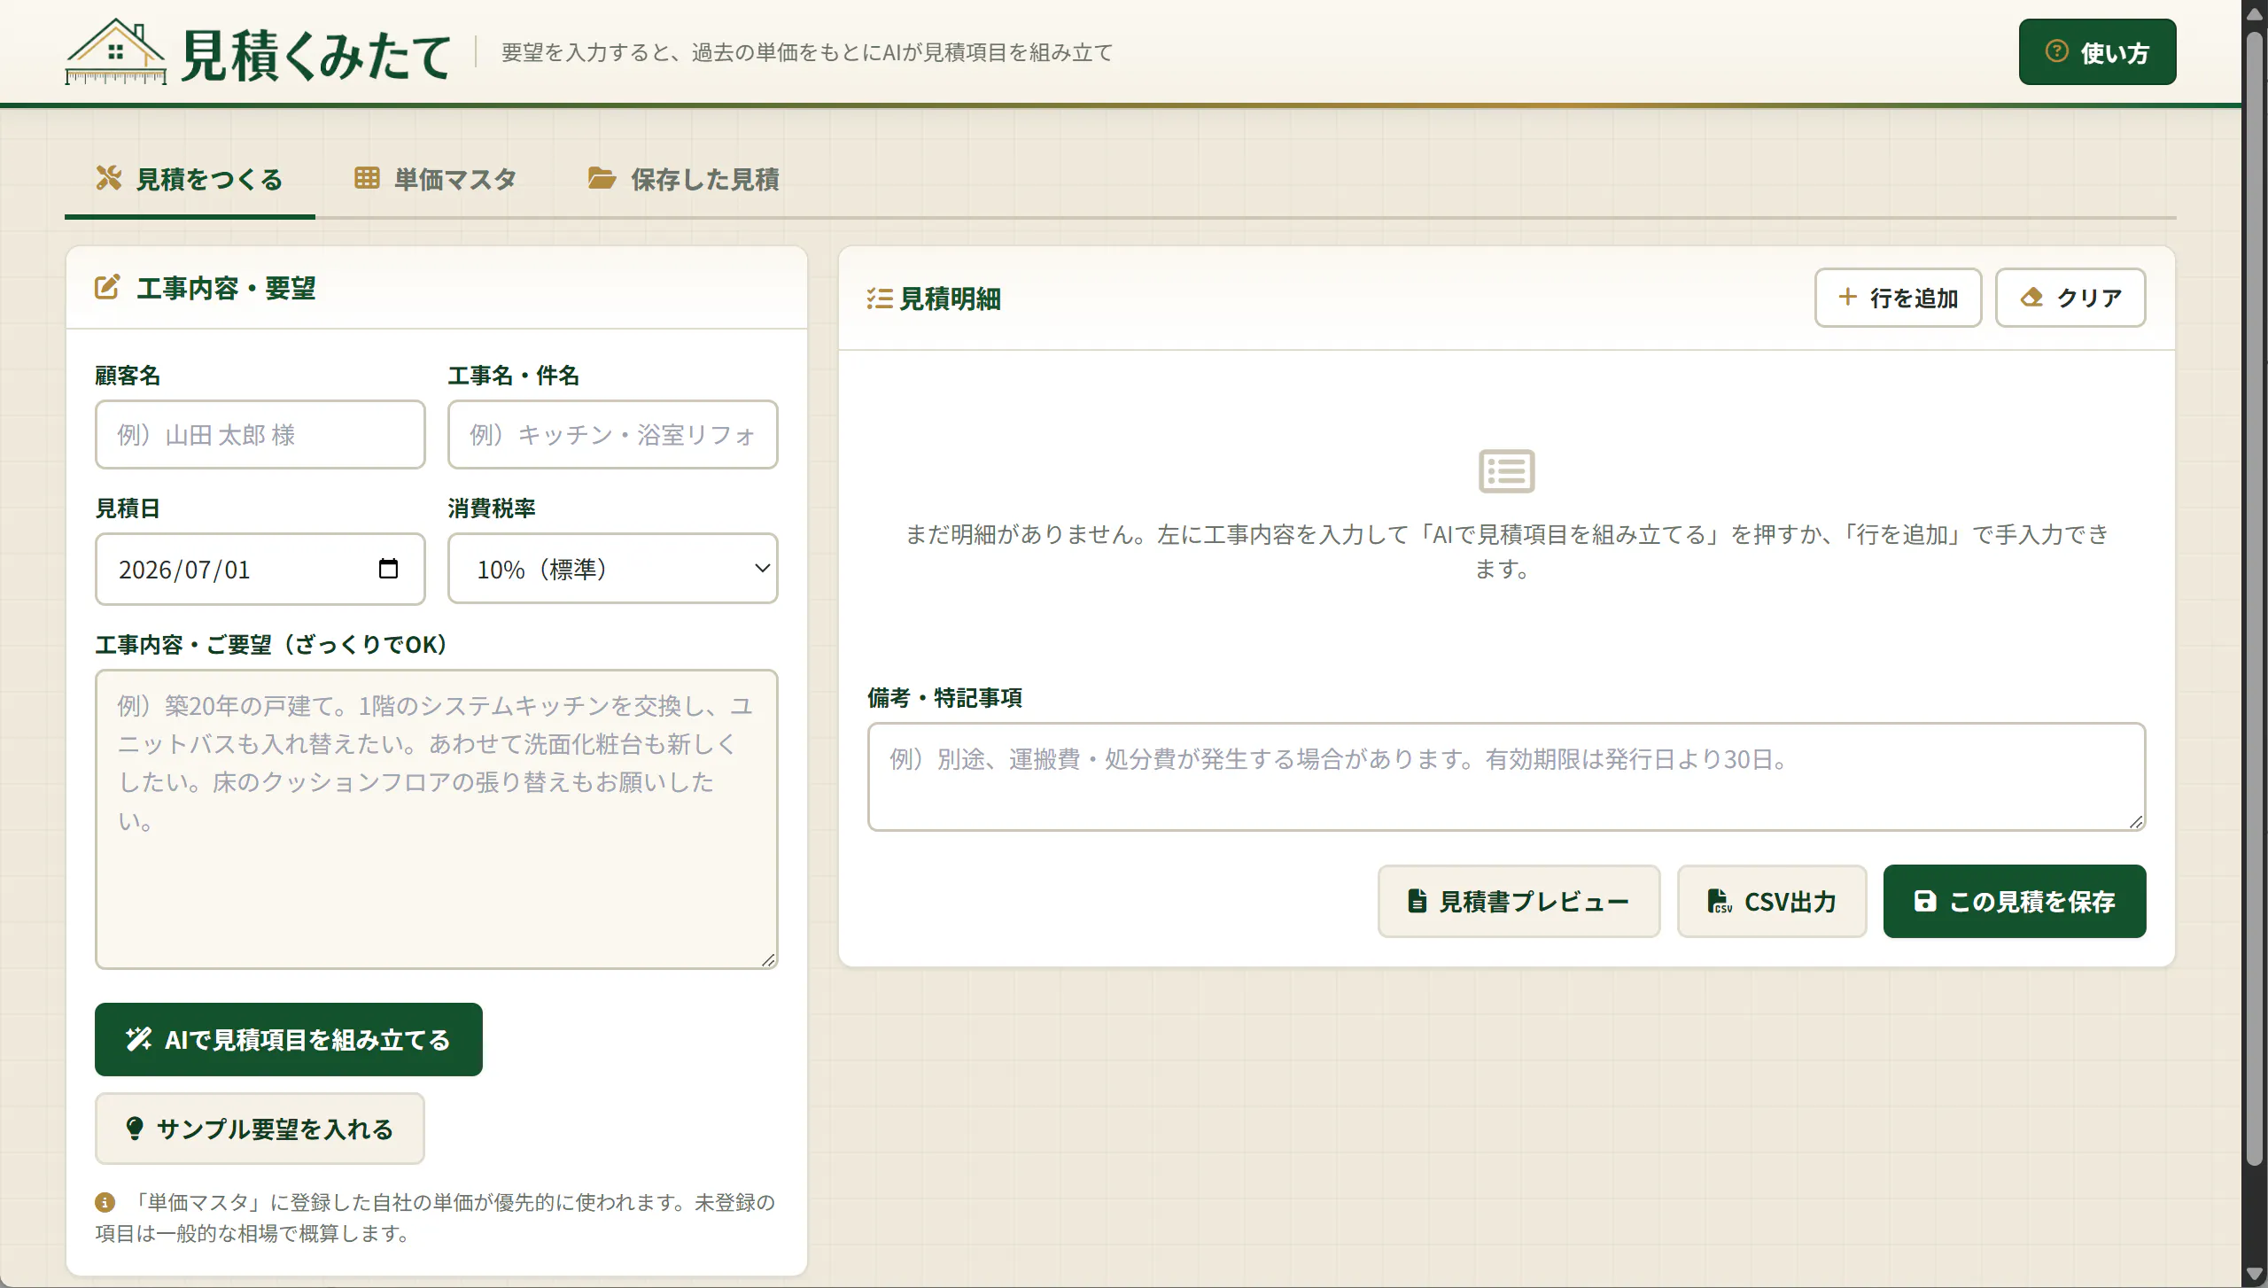The height and width of the screenshot is (1288, 2268).
Task: Open the 保存した見積 tab
Action: pos(683,179)
